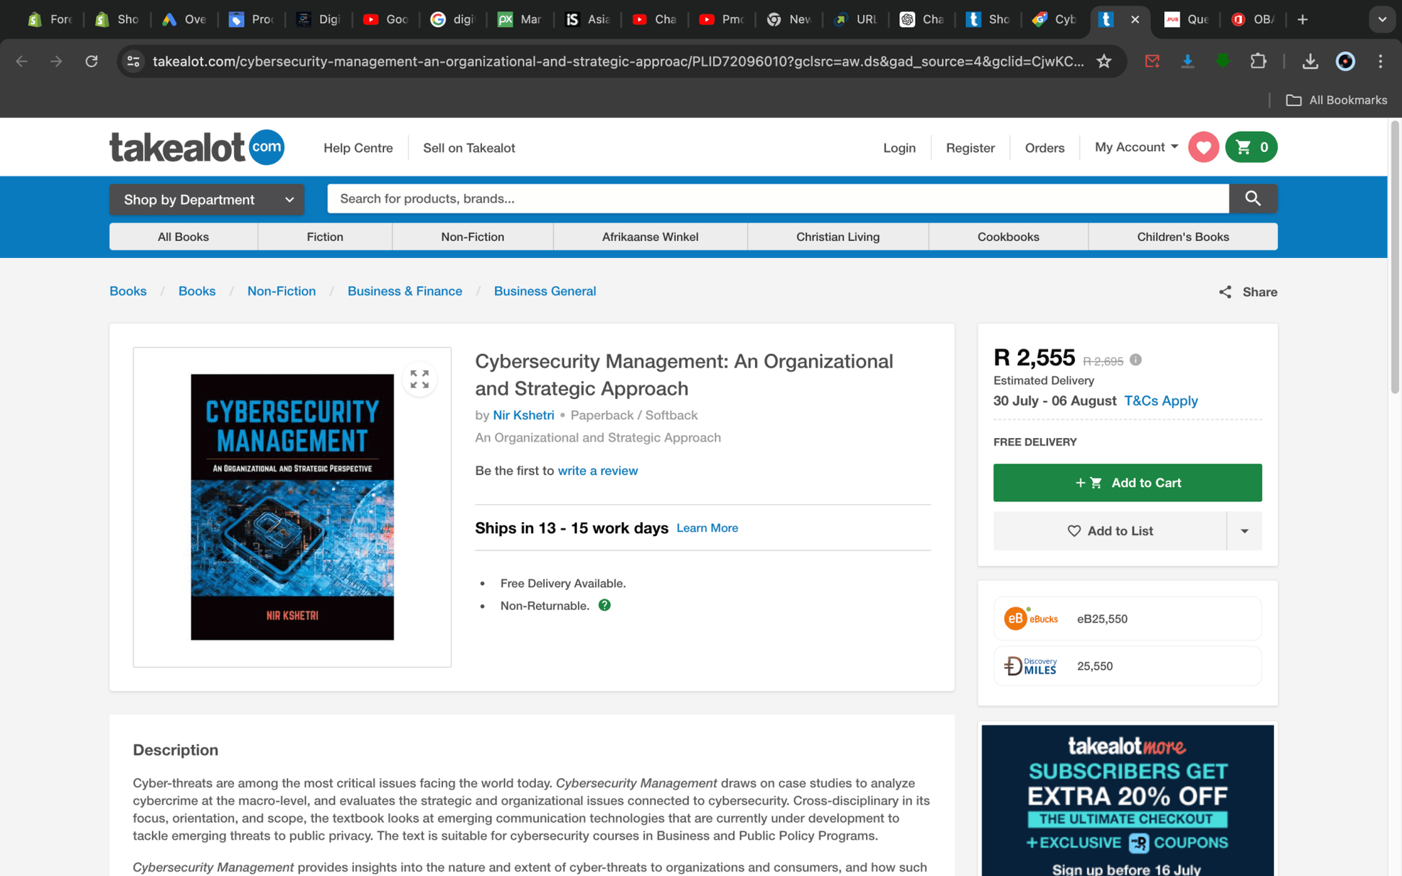Click the Non-Fiction breadcrumb link
Viewport: 1402px width, 876px height.
click(281, 291)
